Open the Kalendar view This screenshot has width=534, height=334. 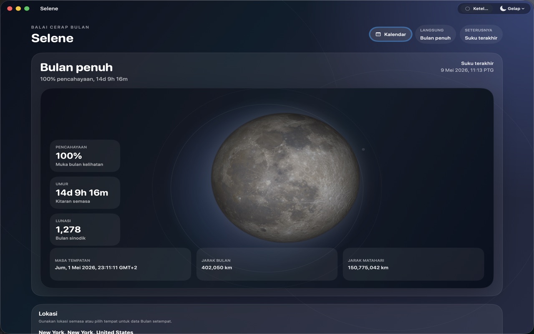pos(390,34)
